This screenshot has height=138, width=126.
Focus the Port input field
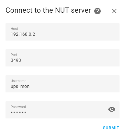tap(63, 58)
